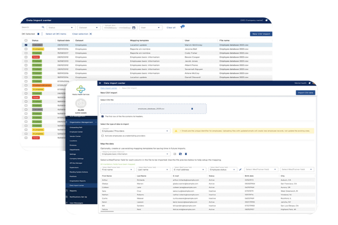Click the hamburger menu icon beside Data import center
Viewport: 338px width, 225px height.
pyautogui.click(x=100, y=83)
